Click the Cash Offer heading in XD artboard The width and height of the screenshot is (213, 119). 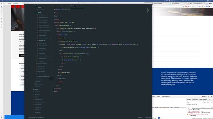[22, 35]
